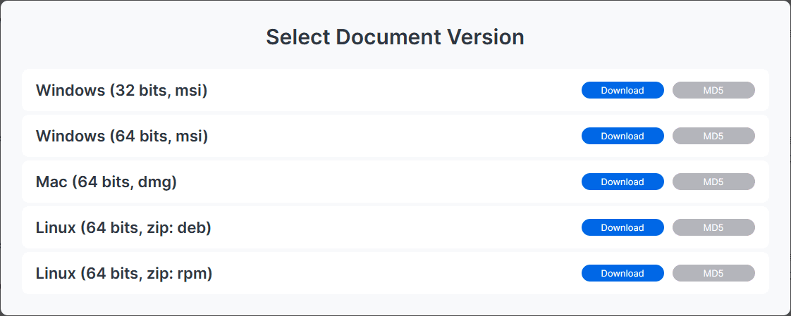Click the gray dialog background below the list
The height and width of the screenshot is (316, 791).
point(395,304)
